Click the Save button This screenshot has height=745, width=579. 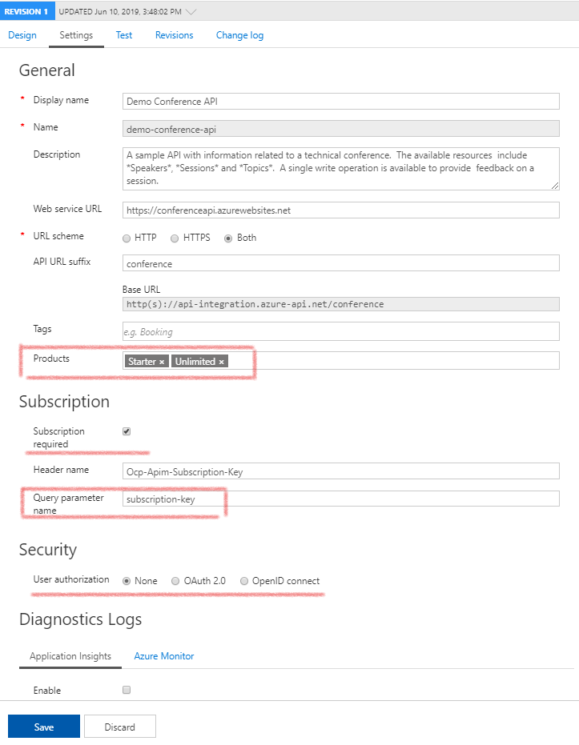[44, 727]
